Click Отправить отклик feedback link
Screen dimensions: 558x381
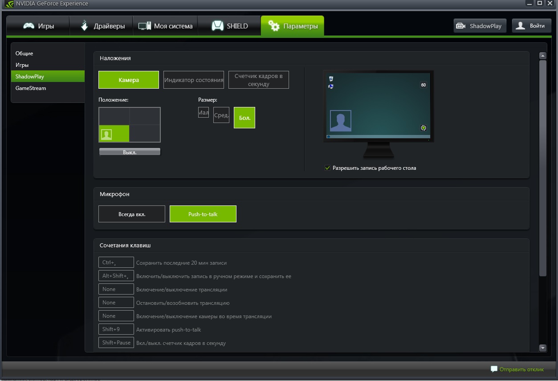pyautogui.click(x=521, y=369)
